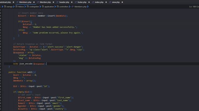This screenshot has height=111, width=199.
Task: Click the Ln: 106 cursor position indicator
Action: [x=194, y=6]
